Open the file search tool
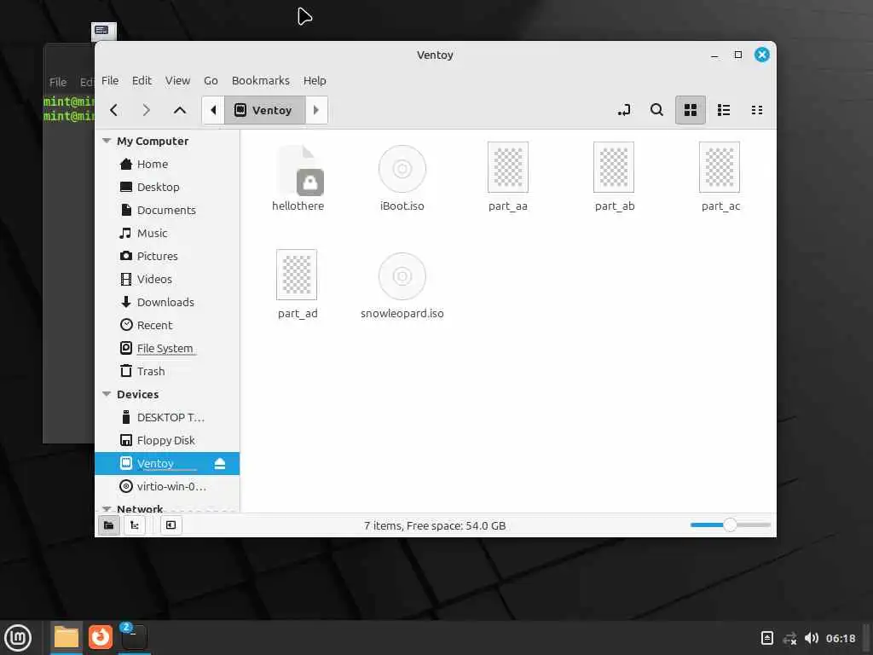 (x=657, y=110)
